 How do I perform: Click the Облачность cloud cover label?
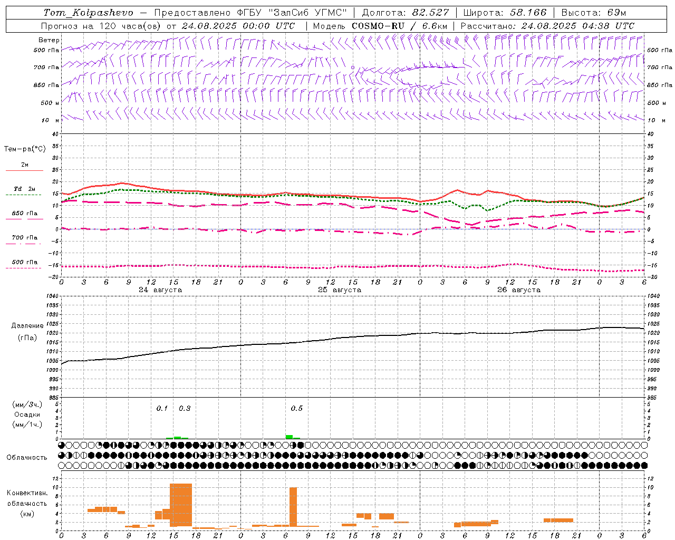click(27, 458)
